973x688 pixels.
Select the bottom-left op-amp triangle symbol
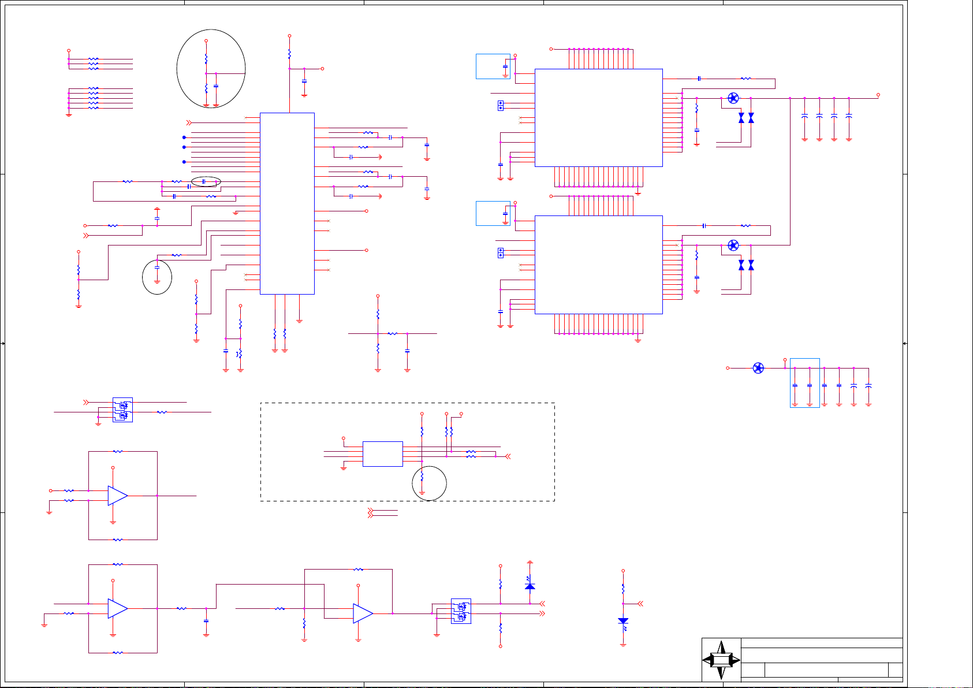(x=118, y=608)
